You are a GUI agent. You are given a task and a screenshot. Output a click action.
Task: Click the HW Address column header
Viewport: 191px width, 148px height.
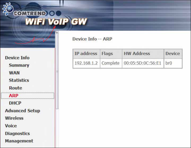point(143,54)
